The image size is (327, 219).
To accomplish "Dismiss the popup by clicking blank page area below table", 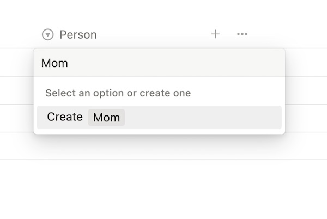I will pos(163,190).
